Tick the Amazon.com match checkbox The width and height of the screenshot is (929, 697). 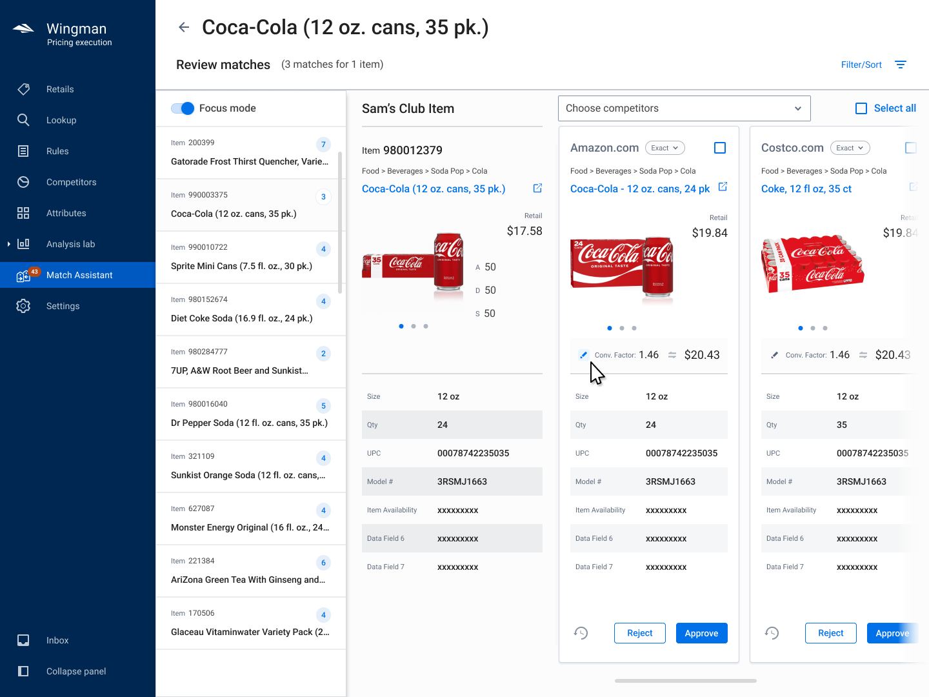pyautogui.click(x=720, y=148)
